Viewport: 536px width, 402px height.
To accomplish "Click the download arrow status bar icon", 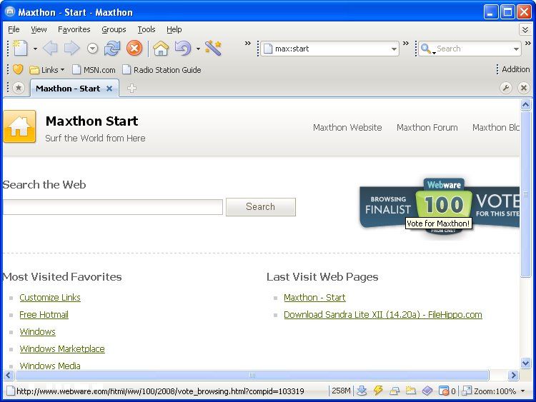I will pos(362,391).
